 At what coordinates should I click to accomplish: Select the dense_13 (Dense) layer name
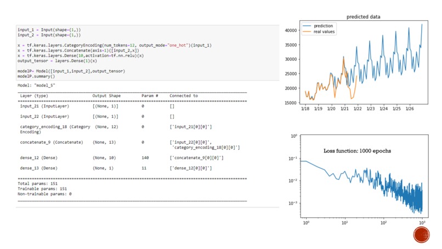(38, 168)
